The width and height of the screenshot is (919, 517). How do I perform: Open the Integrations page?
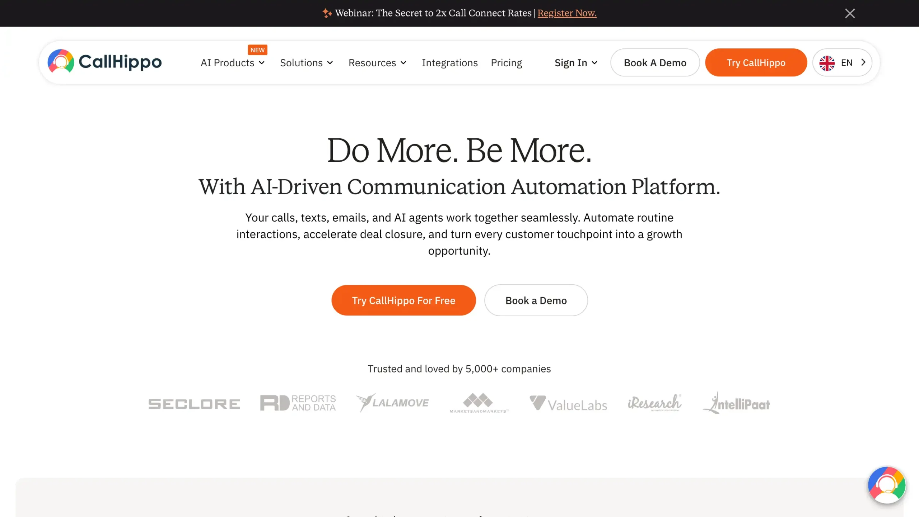pos(450,63)
